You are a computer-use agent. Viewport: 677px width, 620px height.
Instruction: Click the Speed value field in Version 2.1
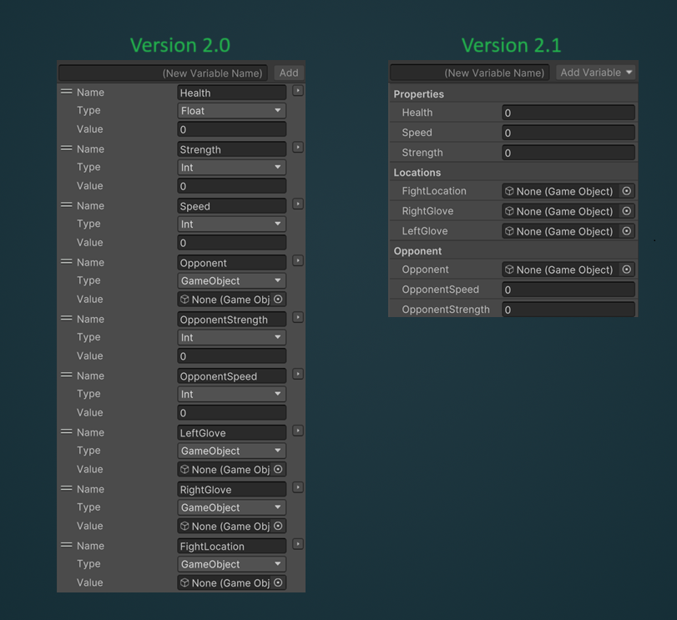pyautogui.click(x=568, y=133)
